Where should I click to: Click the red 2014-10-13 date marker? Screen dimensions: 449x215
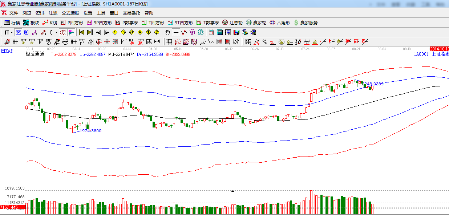(439, 49)
